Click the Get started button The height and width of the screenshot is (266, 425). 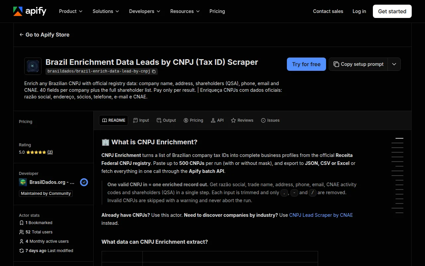(392, 11)
